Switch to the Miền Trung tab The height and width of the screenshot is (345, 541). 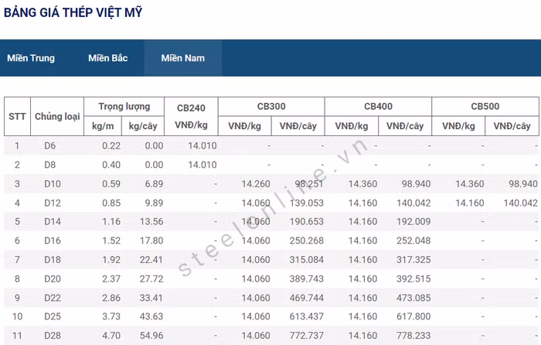pyautogui.click(x=31, y=58)
